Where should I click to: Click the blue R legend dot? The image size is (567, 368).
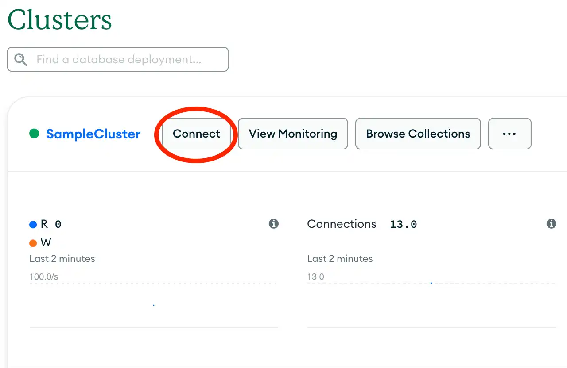[33, 224]
